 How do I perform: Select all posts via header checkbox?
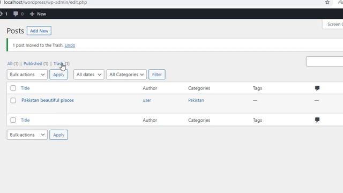pyautogui.click(x=13, y=88)
